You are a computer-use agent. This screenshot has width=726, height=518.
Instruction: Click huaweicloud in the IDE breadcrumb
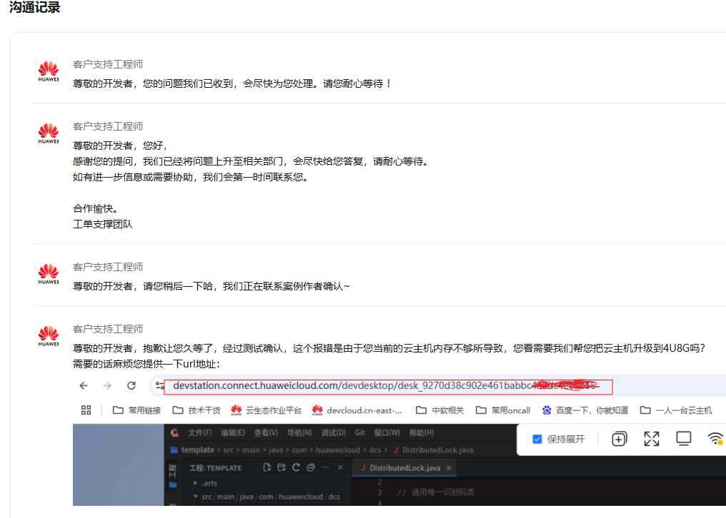(x=337, y=450)
